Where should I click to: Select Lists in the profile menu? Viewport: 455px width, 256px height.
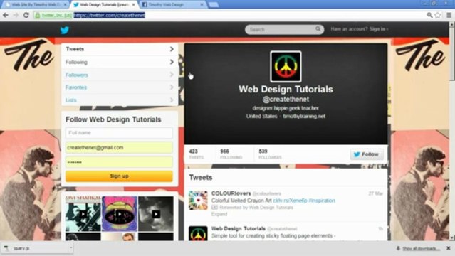pos(120,100)
